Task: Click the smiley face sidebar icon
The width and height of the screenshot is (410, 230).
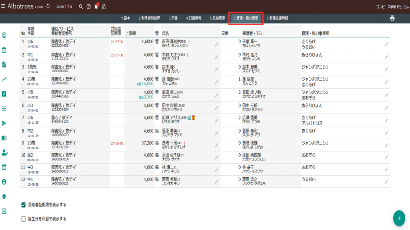Action: point(4,36)
